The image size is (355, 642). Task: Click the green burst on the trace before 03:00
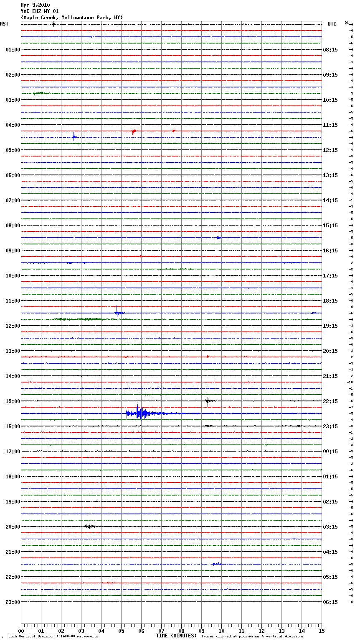click(40, 93)
